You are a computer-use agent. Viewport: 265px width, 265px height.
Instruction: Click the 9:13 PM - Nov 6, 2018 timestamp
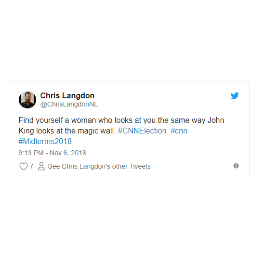(x=52, y=153)
